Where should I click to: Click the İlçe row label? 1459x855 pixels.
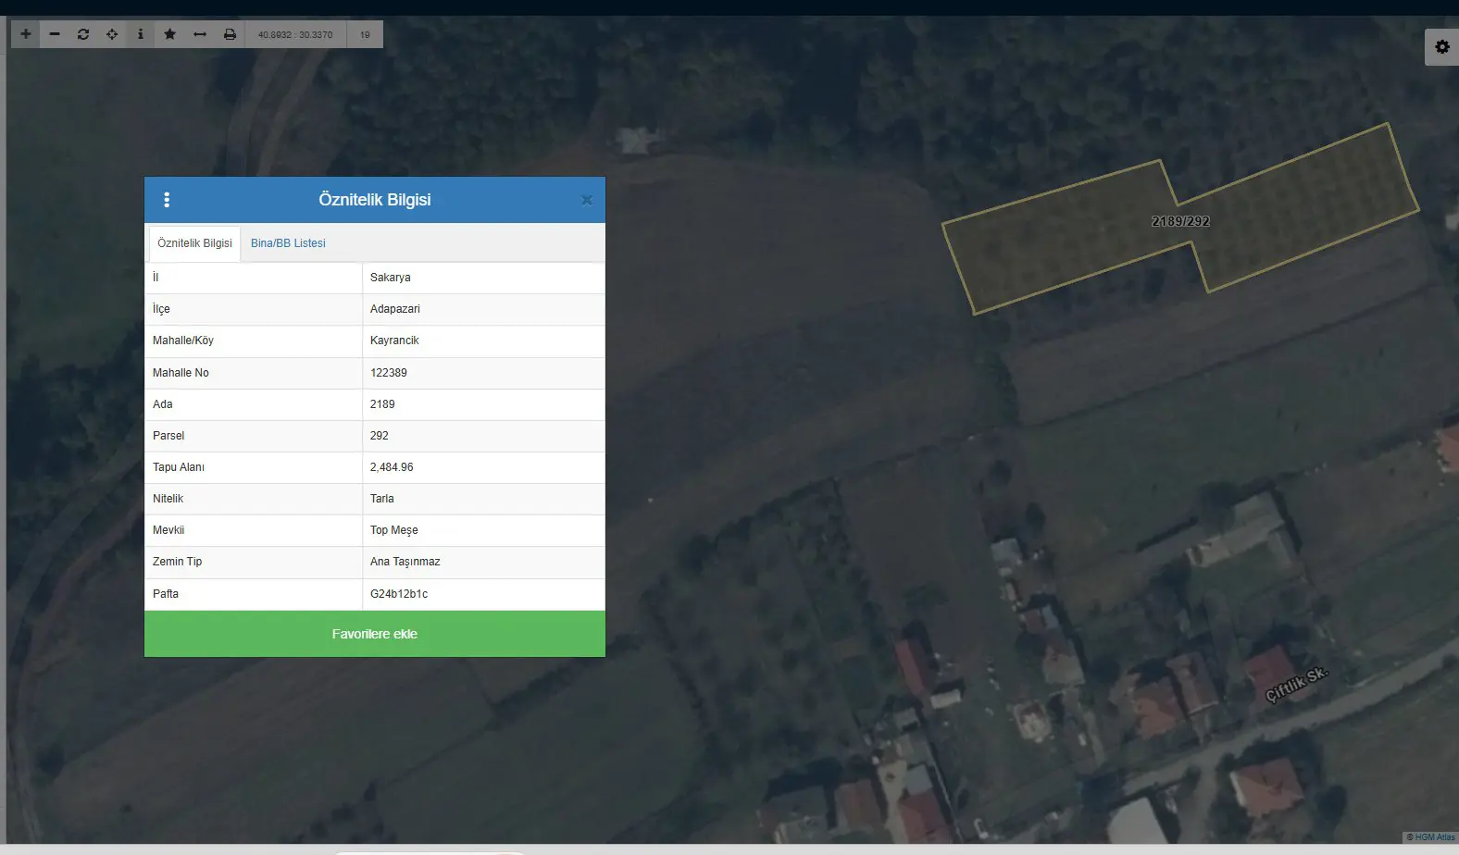click(x=161, y=309)
